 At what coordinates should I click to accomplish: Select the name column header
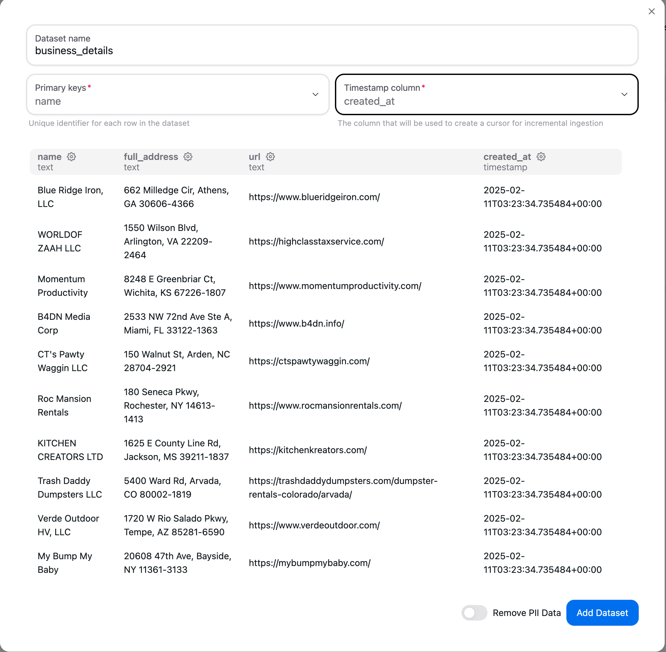click(49, 156)
